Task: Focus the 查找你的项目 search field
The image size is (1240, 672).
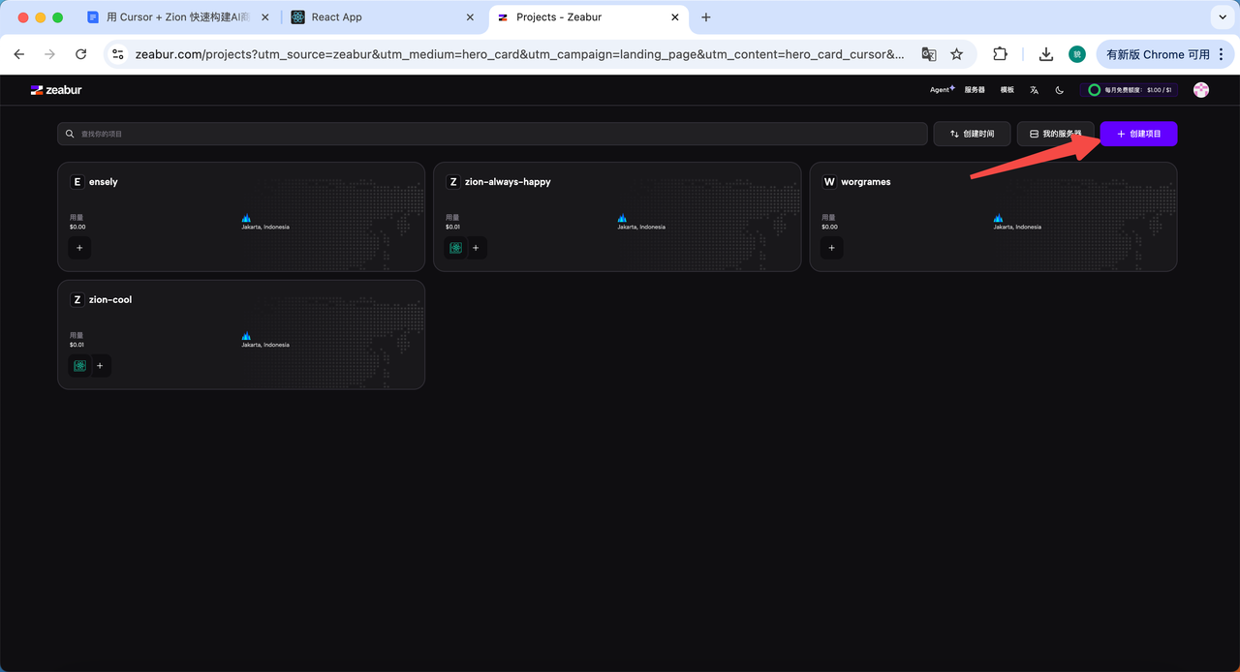Action: coord(492,134)
